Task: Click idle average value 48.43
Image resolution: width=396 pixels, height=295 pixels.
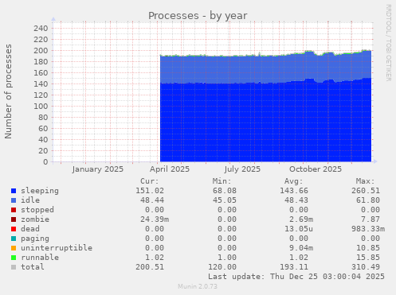Action: point(296,200)
